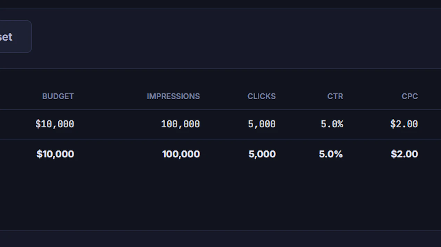This screenshot has height=247, width=441.
Task: Select the $10,000 budget cell in first row
Action: (55, 124)
